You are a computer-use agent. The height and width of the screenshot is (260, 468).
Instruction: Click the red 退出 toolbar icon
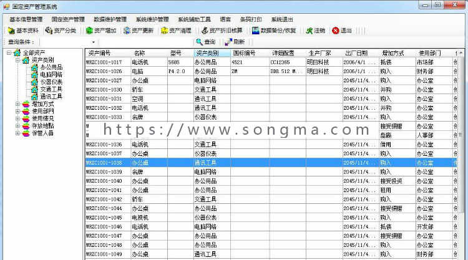point(336,31)
